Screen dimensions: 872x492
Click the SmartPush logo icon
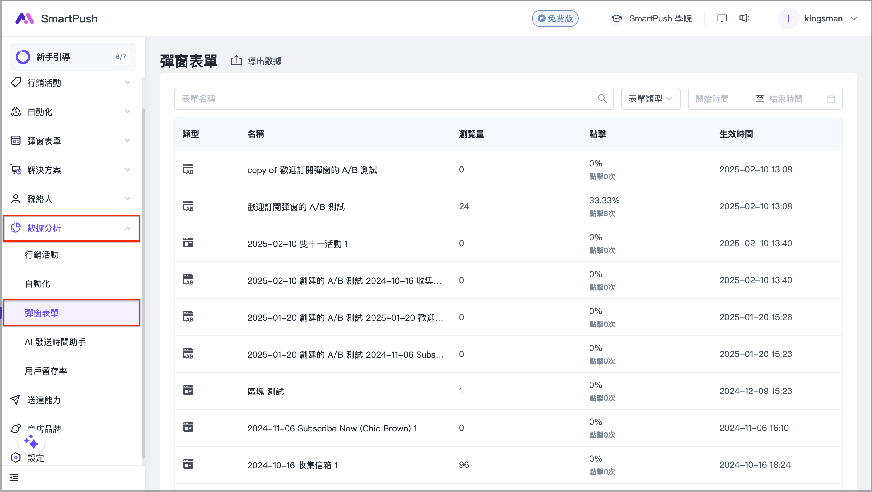click(24, 19)
